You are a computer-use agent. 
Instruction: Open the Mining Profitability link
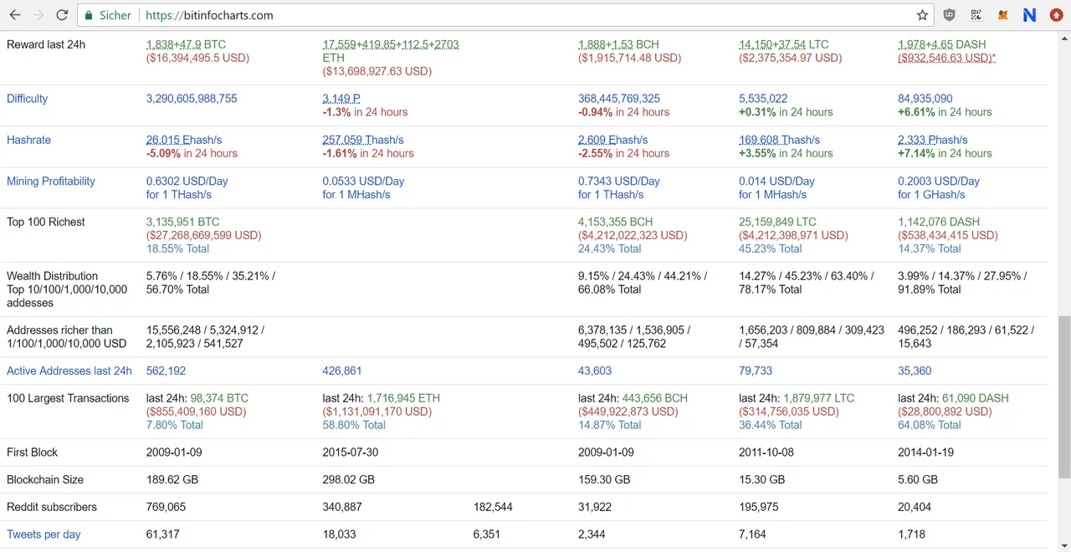(51, 181)
